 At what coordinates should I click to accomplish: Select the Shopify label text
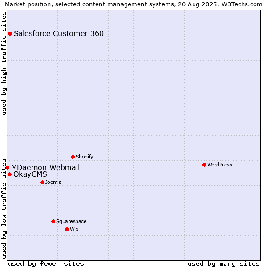click(84, 157)
